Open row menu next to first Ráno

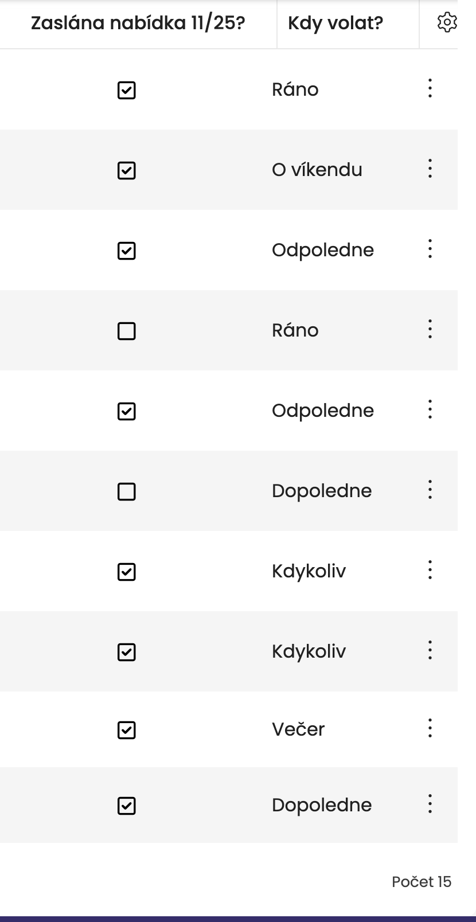click(430, 89)
